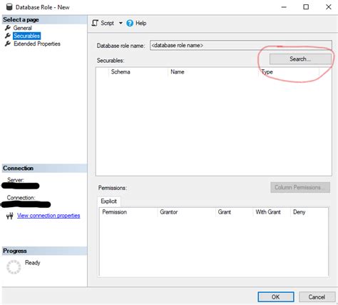Screen dimensions: 338x305
Task: Click the Script icon in toolbar
Action: (x=95, y=23)
